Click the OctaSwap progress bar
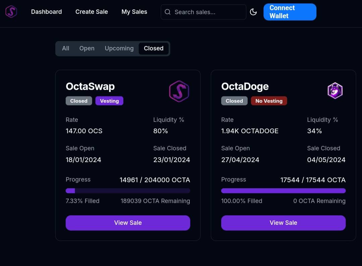The image size is (362, 266). click(x=128, y=191)
